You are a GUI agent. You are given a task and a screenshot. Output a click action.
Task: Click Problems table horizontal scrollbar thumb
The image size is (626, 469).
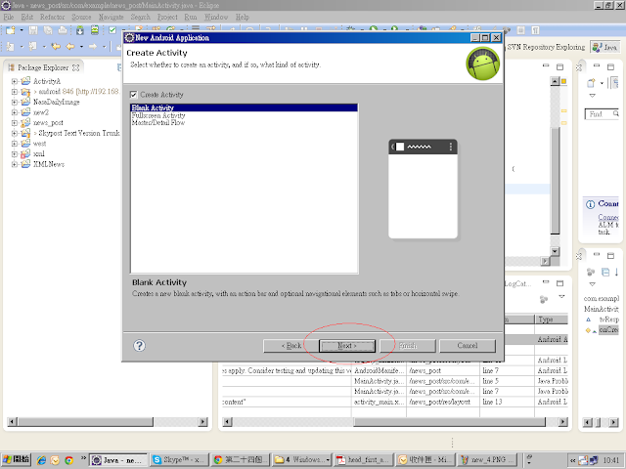449,422
